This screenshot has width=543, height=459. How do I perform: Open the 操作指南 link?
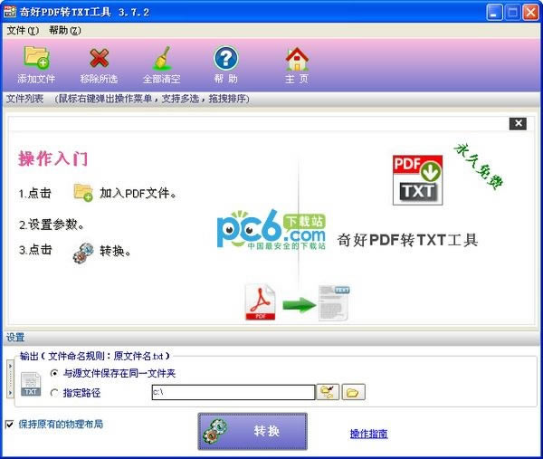click(369, 434)
